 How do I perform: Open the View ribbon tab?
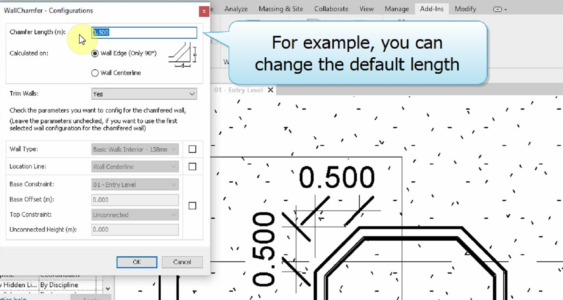(x=366, y=9)
